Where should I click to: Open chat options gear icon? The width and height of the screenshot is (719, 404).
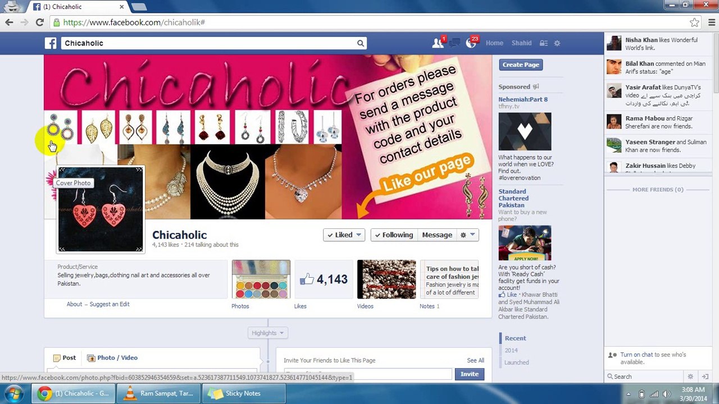coord(690,377)
